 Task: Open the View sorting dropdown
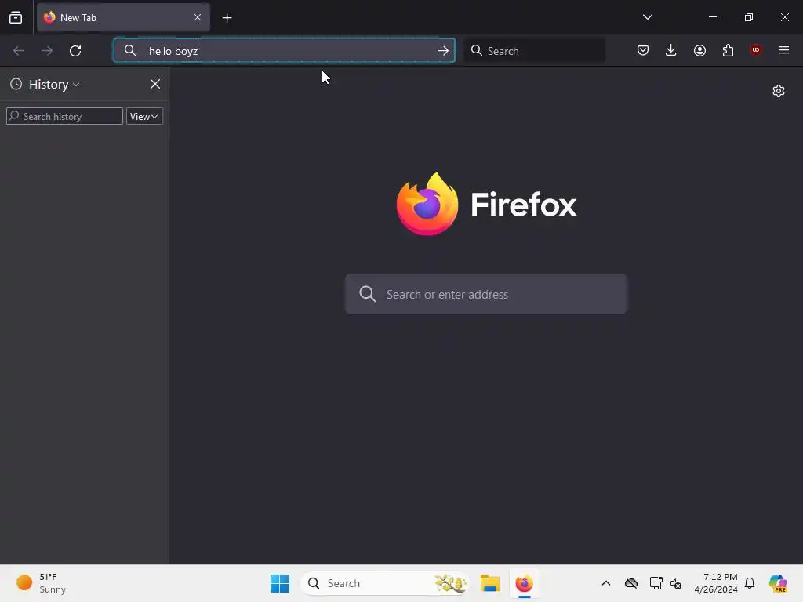(144, 116)
